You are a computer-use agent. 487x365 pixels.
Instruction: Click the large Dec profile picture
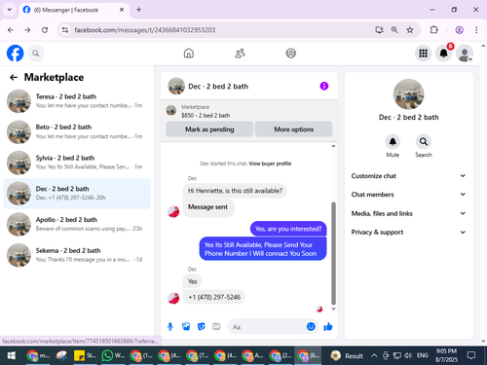click(x=408, y=94)
